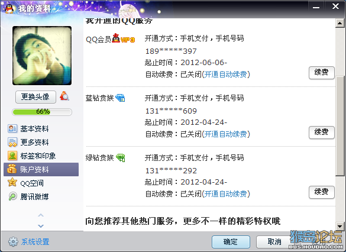Enable auto-renew link for 蓝钻贵族
The image size is (346, 252).
[x=225, y=134]
